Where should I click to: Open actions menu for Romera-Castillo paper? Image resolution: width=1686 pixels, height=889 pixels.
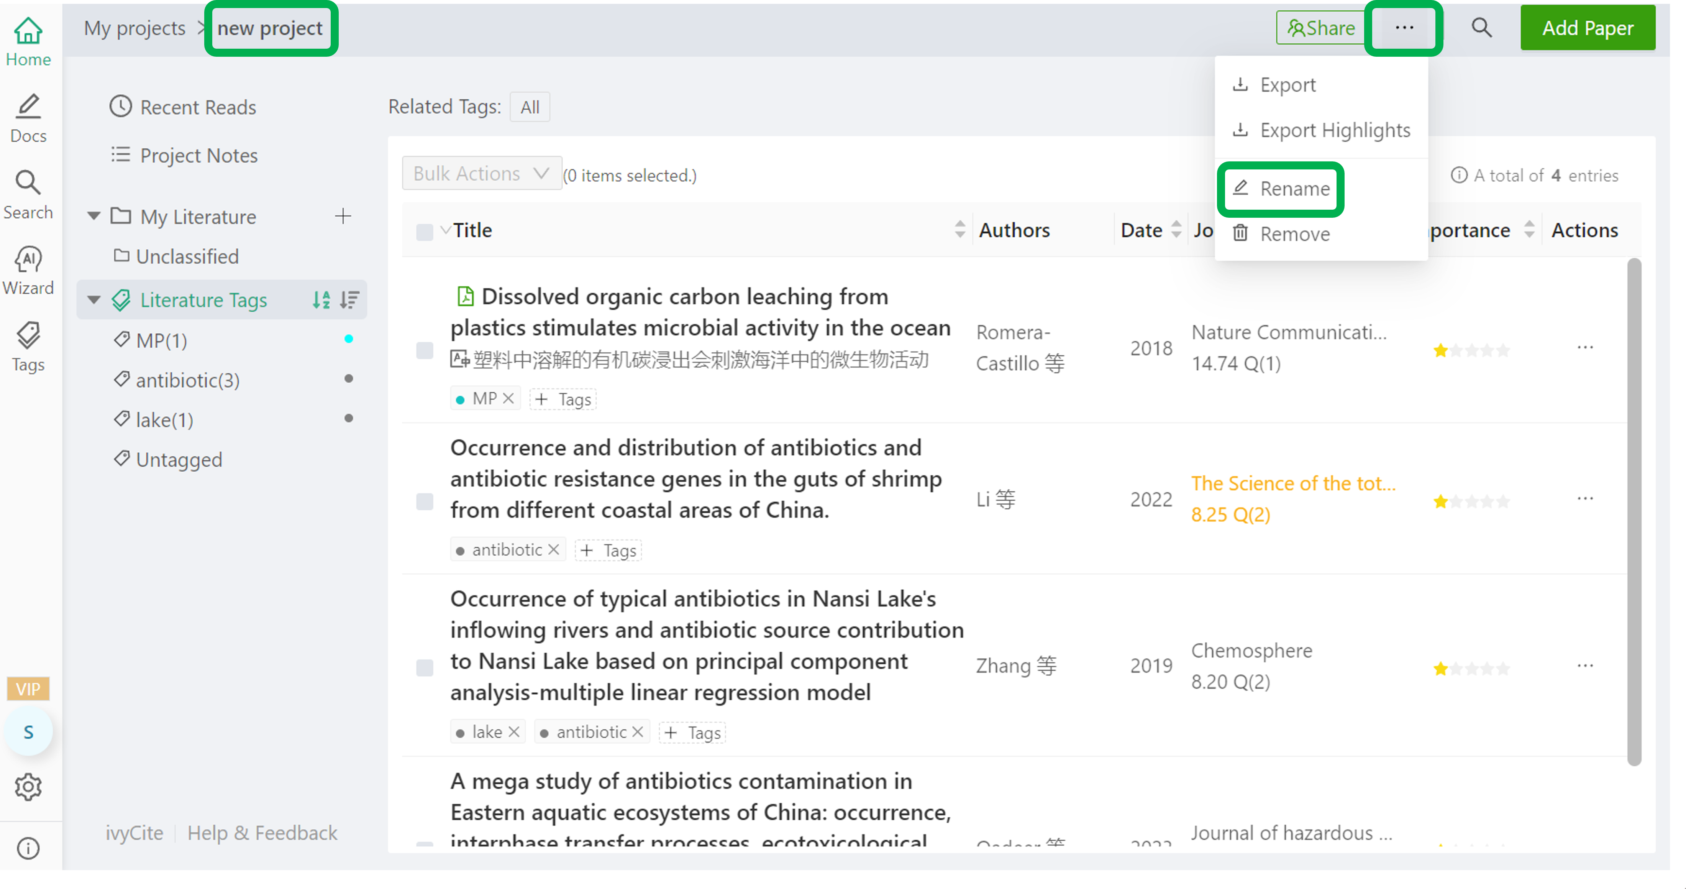click(x=1585, y=348)
